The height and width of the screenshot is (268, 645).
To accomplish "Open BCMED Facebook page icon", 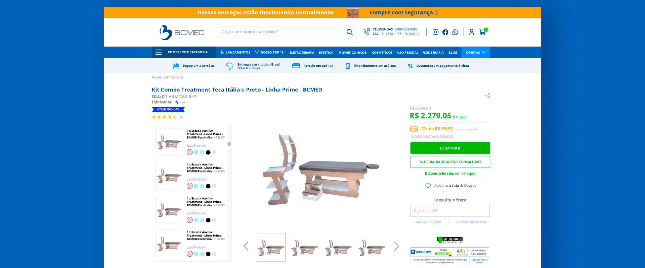I will pos(445,32).
